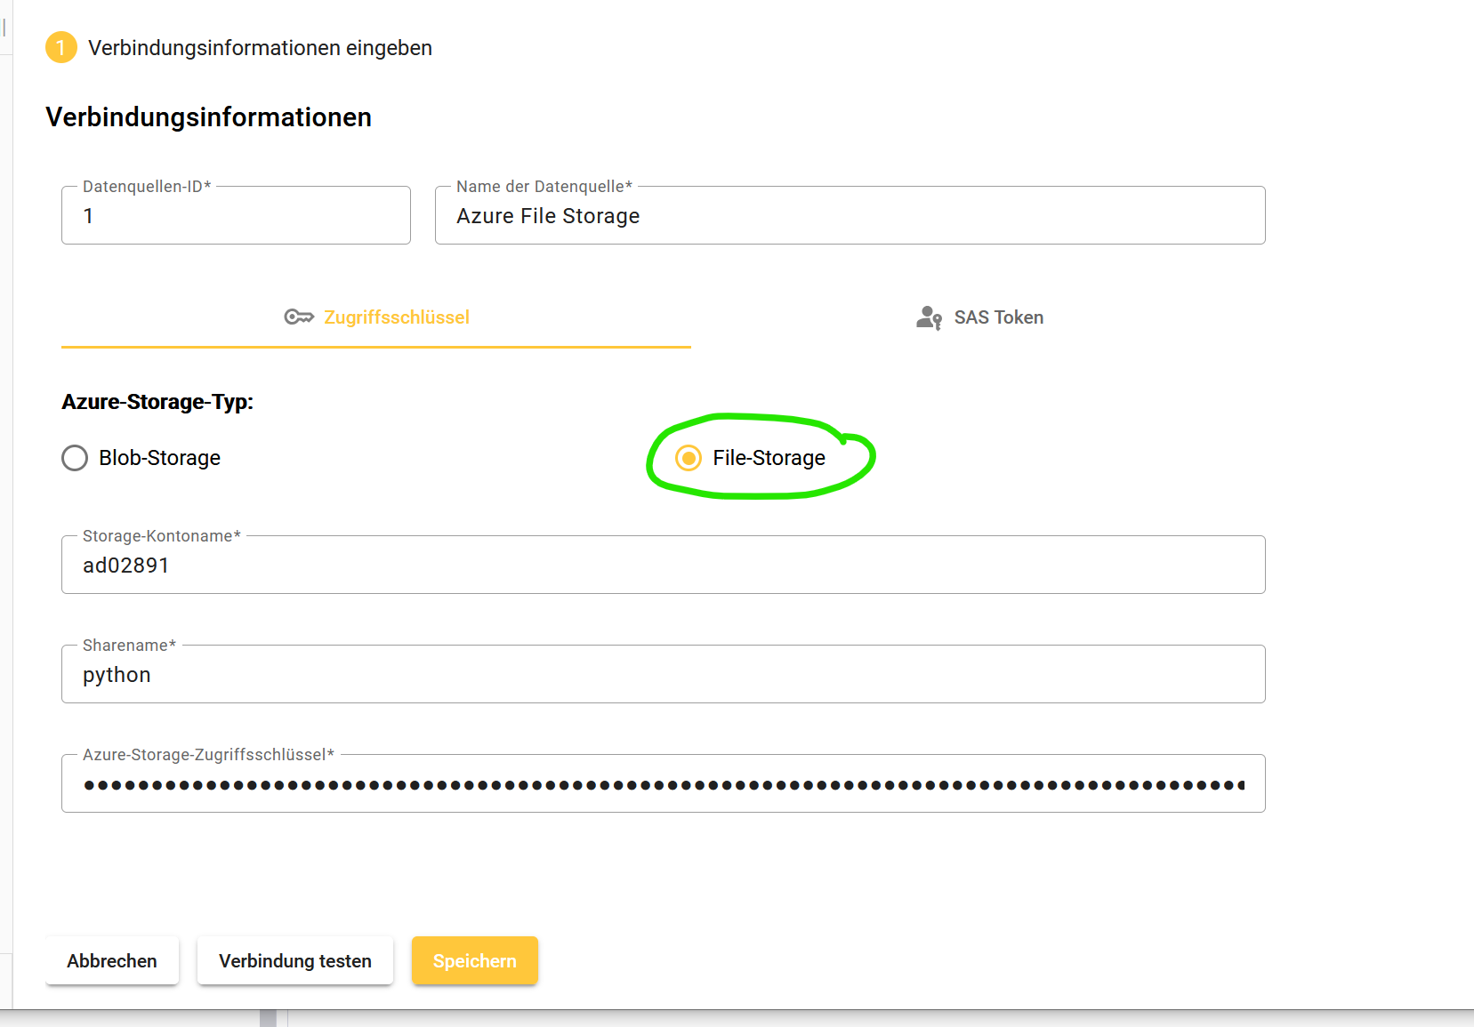Click Verbindung testen to test connection
The image size is (1474, 1027).
click(295, 961)
